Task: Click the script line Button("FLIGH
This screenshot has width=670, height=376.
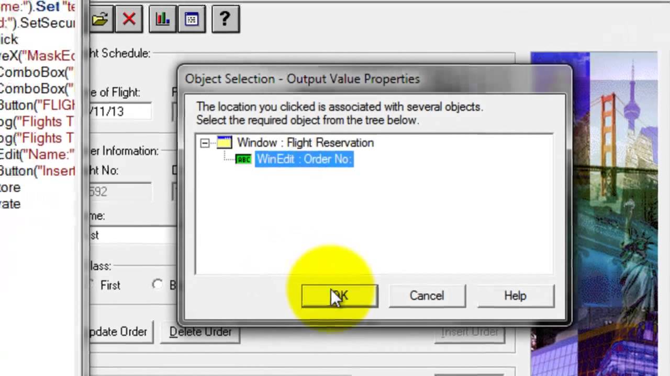Action: tap(38, 105)
